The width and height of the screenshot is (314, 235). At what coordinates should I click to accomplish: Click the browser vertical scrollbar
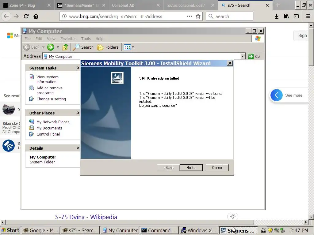click(311, 47)
